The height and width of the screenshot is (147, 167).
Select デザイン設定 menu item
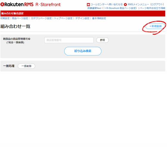point(82,18)
